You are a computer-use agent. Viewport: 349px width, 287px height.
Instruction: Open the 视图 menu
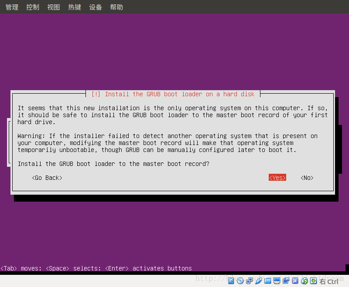coord(53,7)
